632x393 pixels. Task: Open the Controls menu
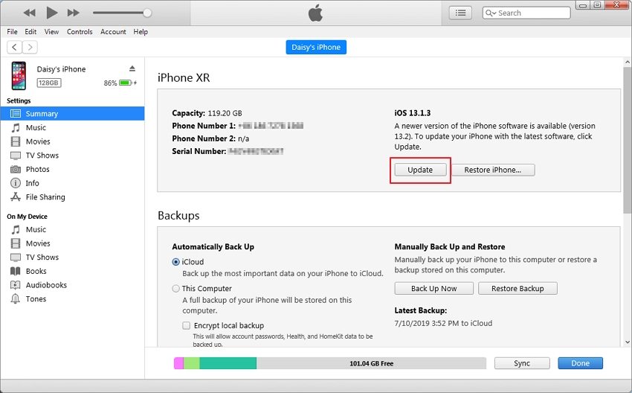click(80, 31)
